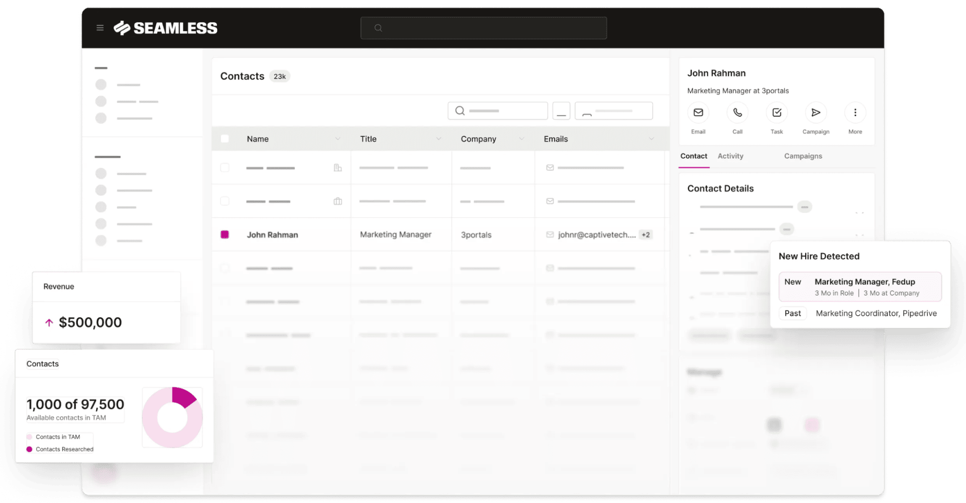Expand the Title column dropdown chevron

click(438, 139)
